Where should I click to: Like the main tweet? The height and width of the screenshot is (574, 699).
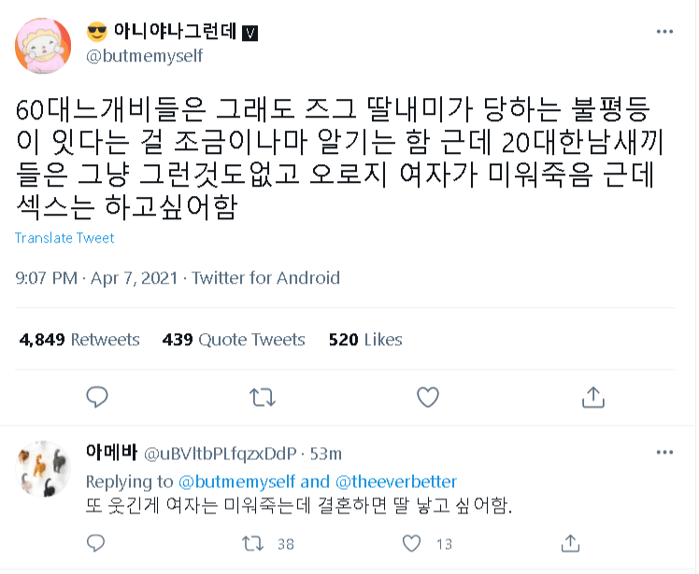(x=427, y=397)
